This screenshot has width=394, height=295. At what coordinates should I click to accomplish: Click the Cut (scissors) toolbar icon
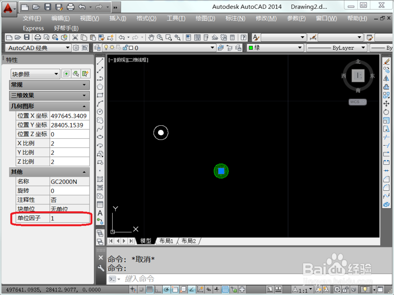click(75, 37)
